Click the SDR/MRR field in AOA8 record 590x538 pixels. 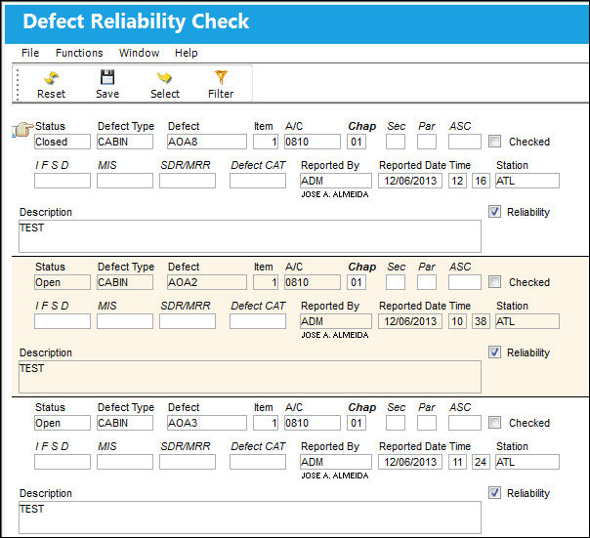[188, 181]
